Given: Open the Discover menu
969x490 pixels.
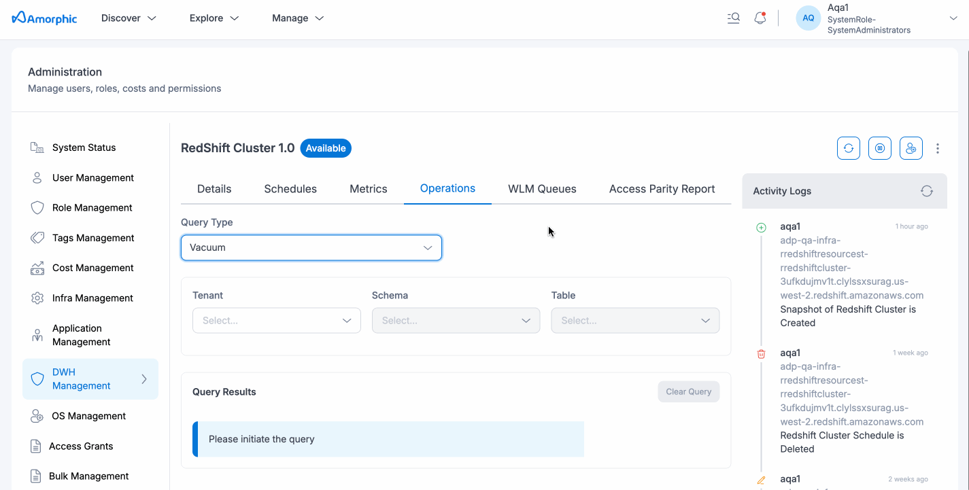Looking at the screenshot, I should [x=129, y=18].
